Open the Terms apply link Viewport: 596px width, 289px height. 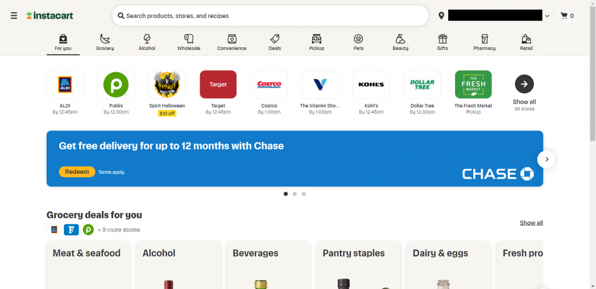point(111,172)
